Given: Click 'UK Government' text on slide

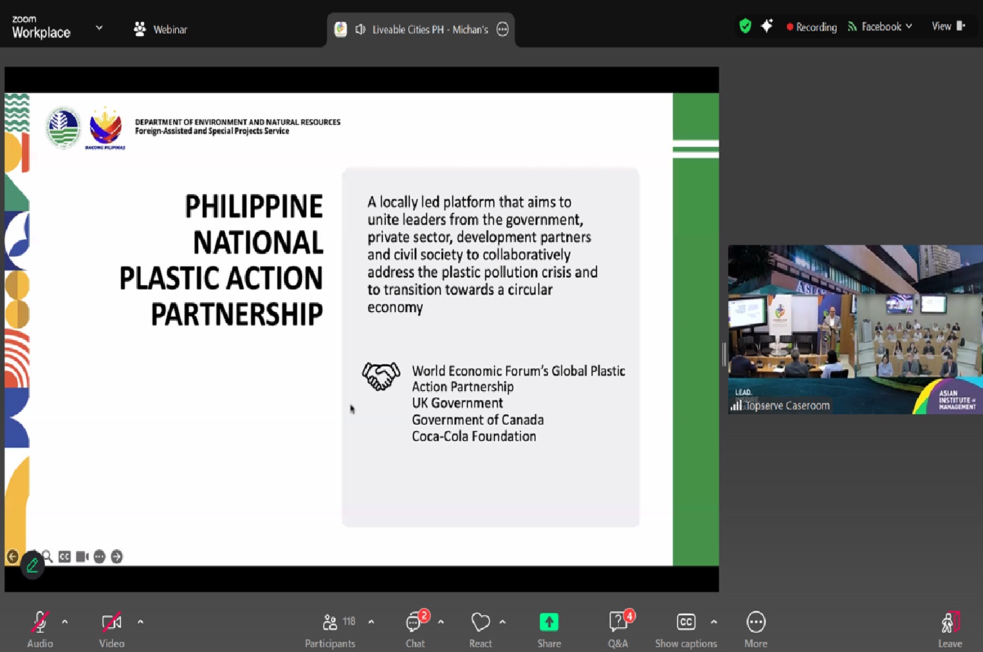Looking at the screenshot, I should 457,403.
